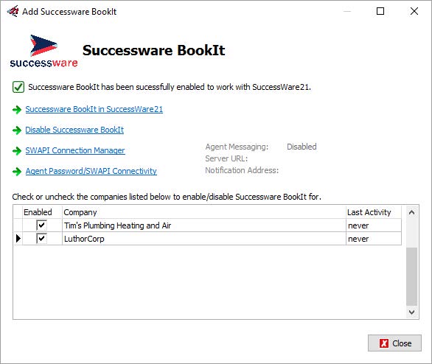Image resolution: width=432 pixels, height=364 pixels.
Task: Click green arrow beside BookIt in SuccessWare21
Action: [17, 110]
